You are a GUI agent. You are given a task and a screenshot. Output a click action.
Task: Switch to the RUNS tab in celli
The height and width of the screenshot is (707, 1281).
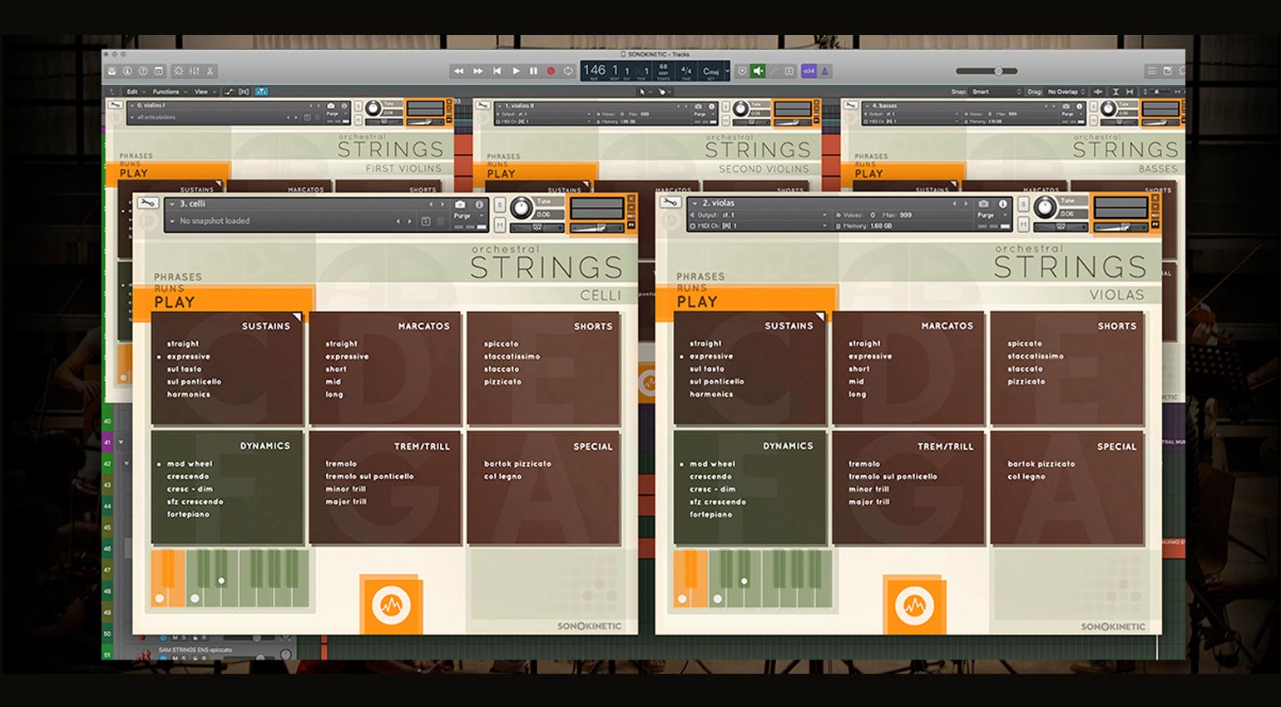click(169, 289)
